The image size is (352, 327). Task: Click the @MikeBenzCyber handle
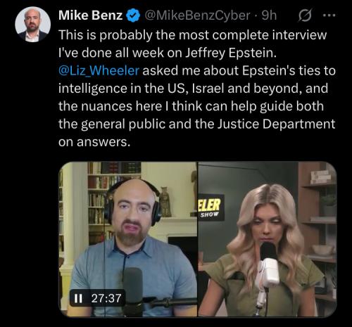[197, 15]
